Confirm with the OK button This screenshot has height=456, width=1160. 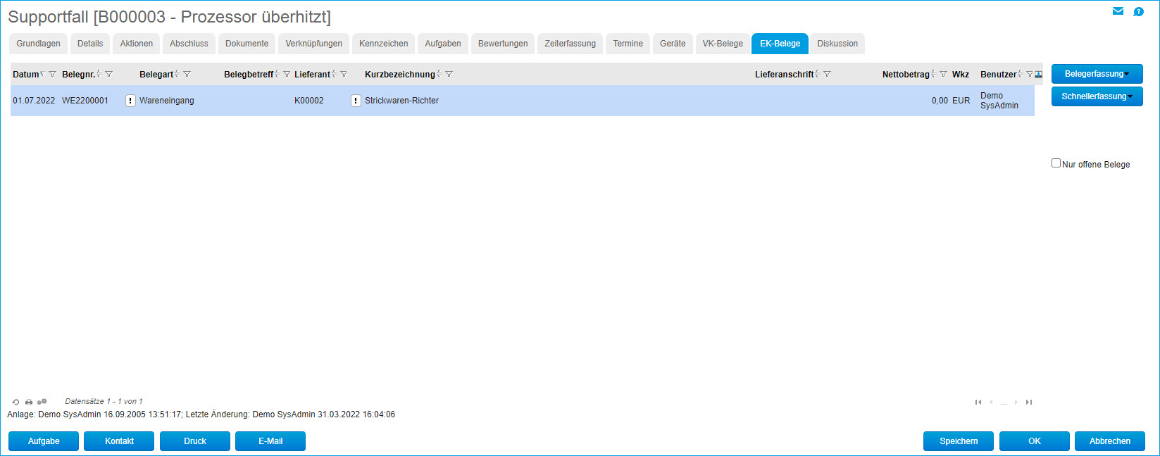[x=1035, y=441]
